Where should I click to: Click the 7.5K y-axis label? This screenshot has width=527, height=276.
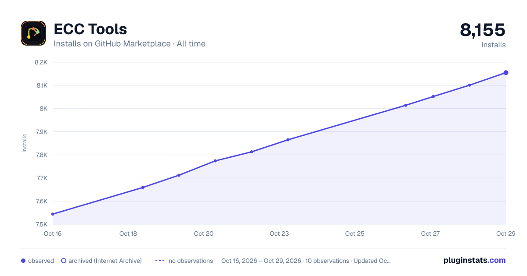(x=41, y=225)
